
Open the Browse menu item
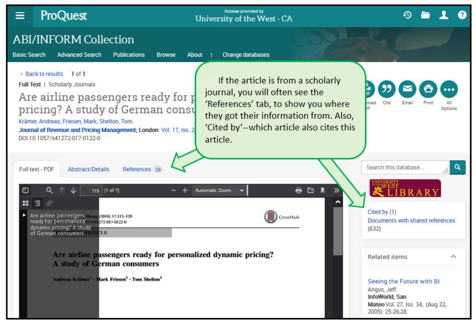pos(166,55)
